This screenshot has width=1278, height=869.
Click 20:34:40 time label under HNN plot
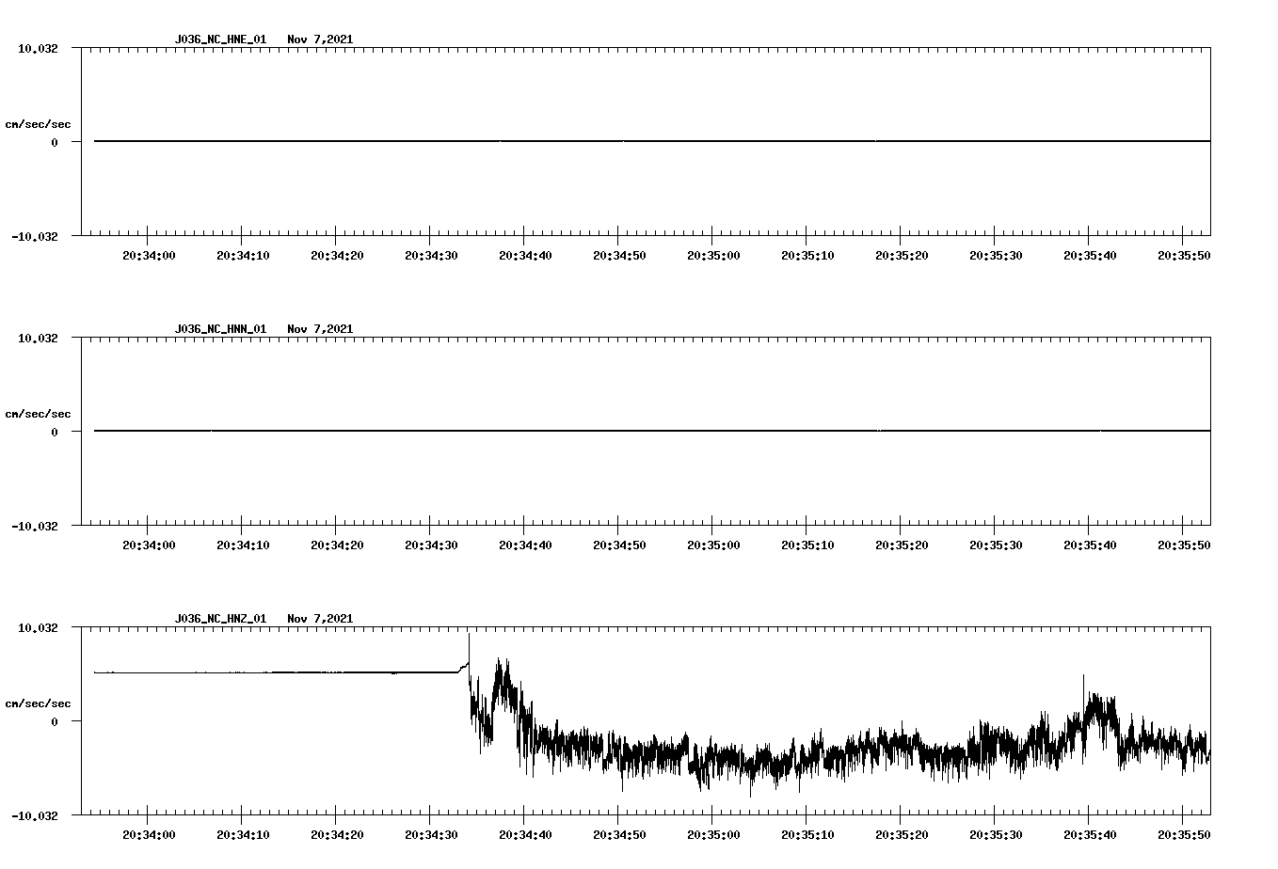click(525, 545)
